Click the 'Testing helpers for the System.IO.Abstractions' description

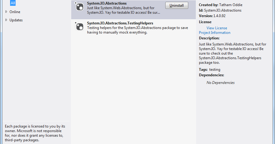(137, 30)
